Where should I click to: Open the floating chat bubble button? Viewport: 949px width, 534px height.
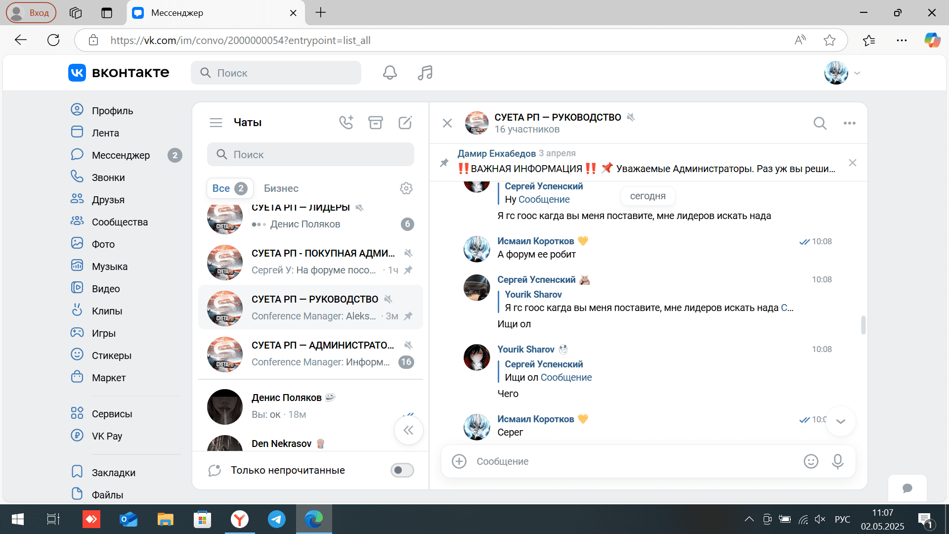(907, 488)
